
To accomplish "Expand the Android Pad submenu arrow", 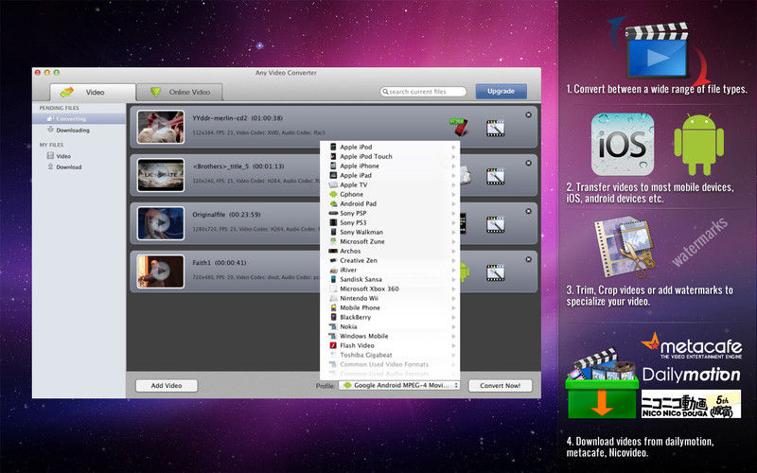I will [x=453, y=203].
